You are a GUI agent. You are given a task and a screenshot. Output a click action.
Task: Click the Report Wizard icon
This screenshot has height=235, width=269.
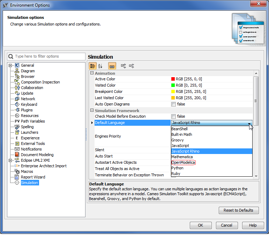click(17, 177)
